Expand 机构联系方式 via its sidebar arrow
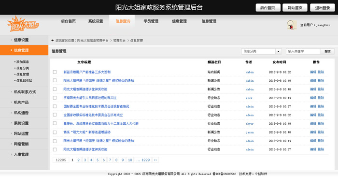Image resolution: width=338 pixels, height=177 pixels. (x=11, y=92)
